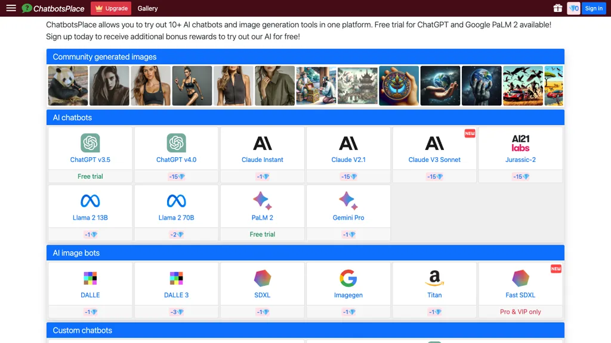
Task: Click the Community generated images header
Action: click(305, 57)
